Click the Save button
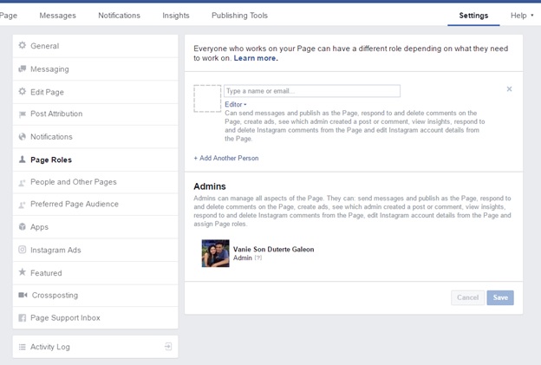The image size is (541, 365). (500, 297)
